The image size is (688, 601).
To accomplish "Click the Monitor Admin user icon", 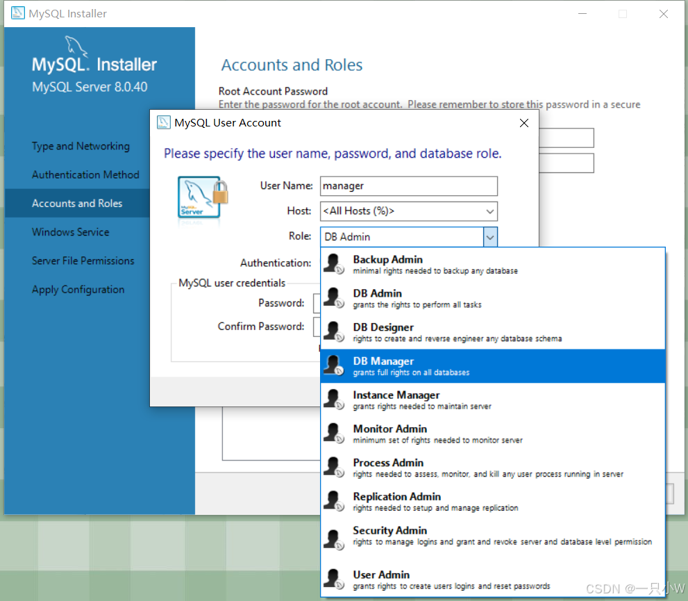I will coord(334,434).
